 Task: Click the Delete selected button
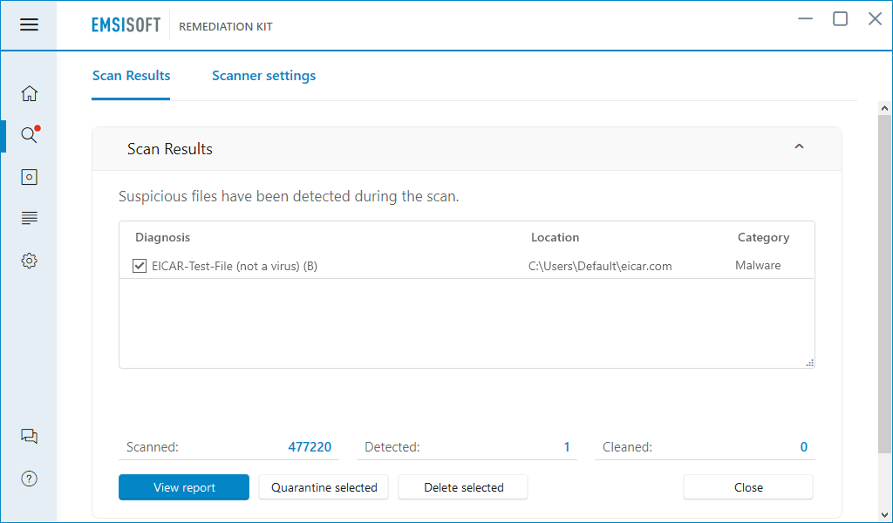pyautogui.click(x=463, y=487)
